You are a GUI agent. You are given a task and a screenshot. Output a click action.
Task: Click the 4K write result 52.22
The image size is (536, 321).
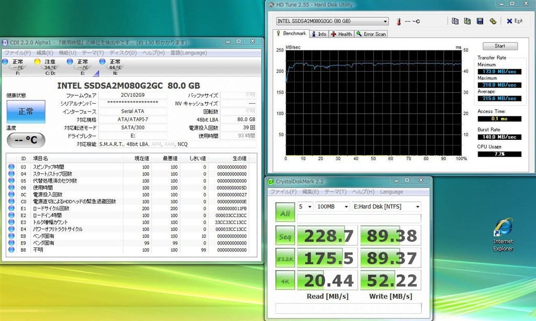click(390, 280)
